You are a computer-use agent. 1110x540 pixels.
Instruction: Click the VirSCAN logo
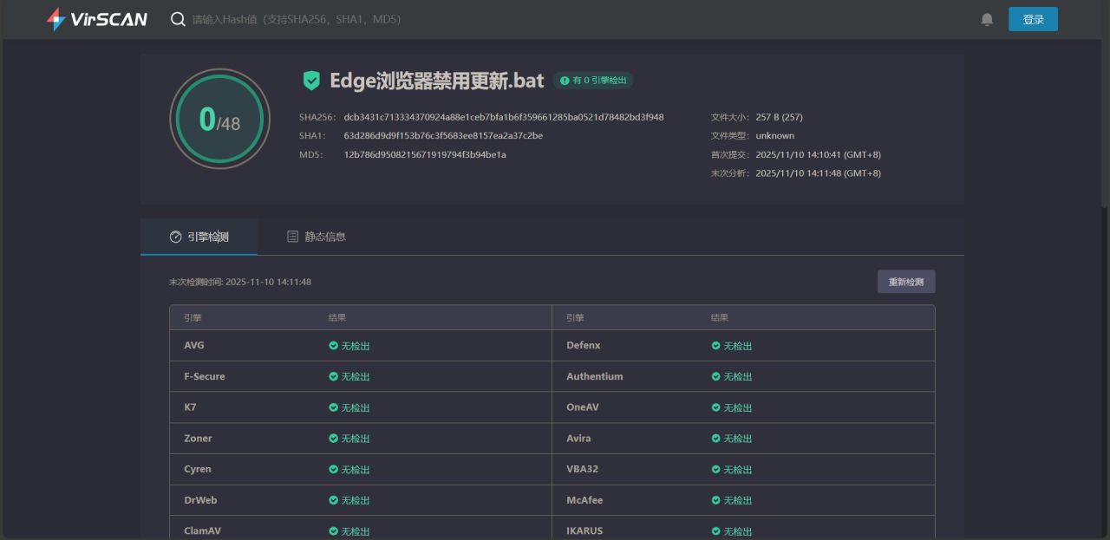(x=96, y=19)
